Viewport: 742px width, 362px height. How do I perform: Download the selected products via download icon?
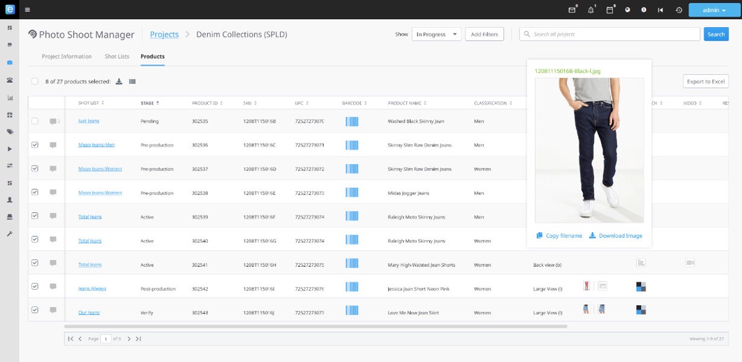tap(119, 82)
